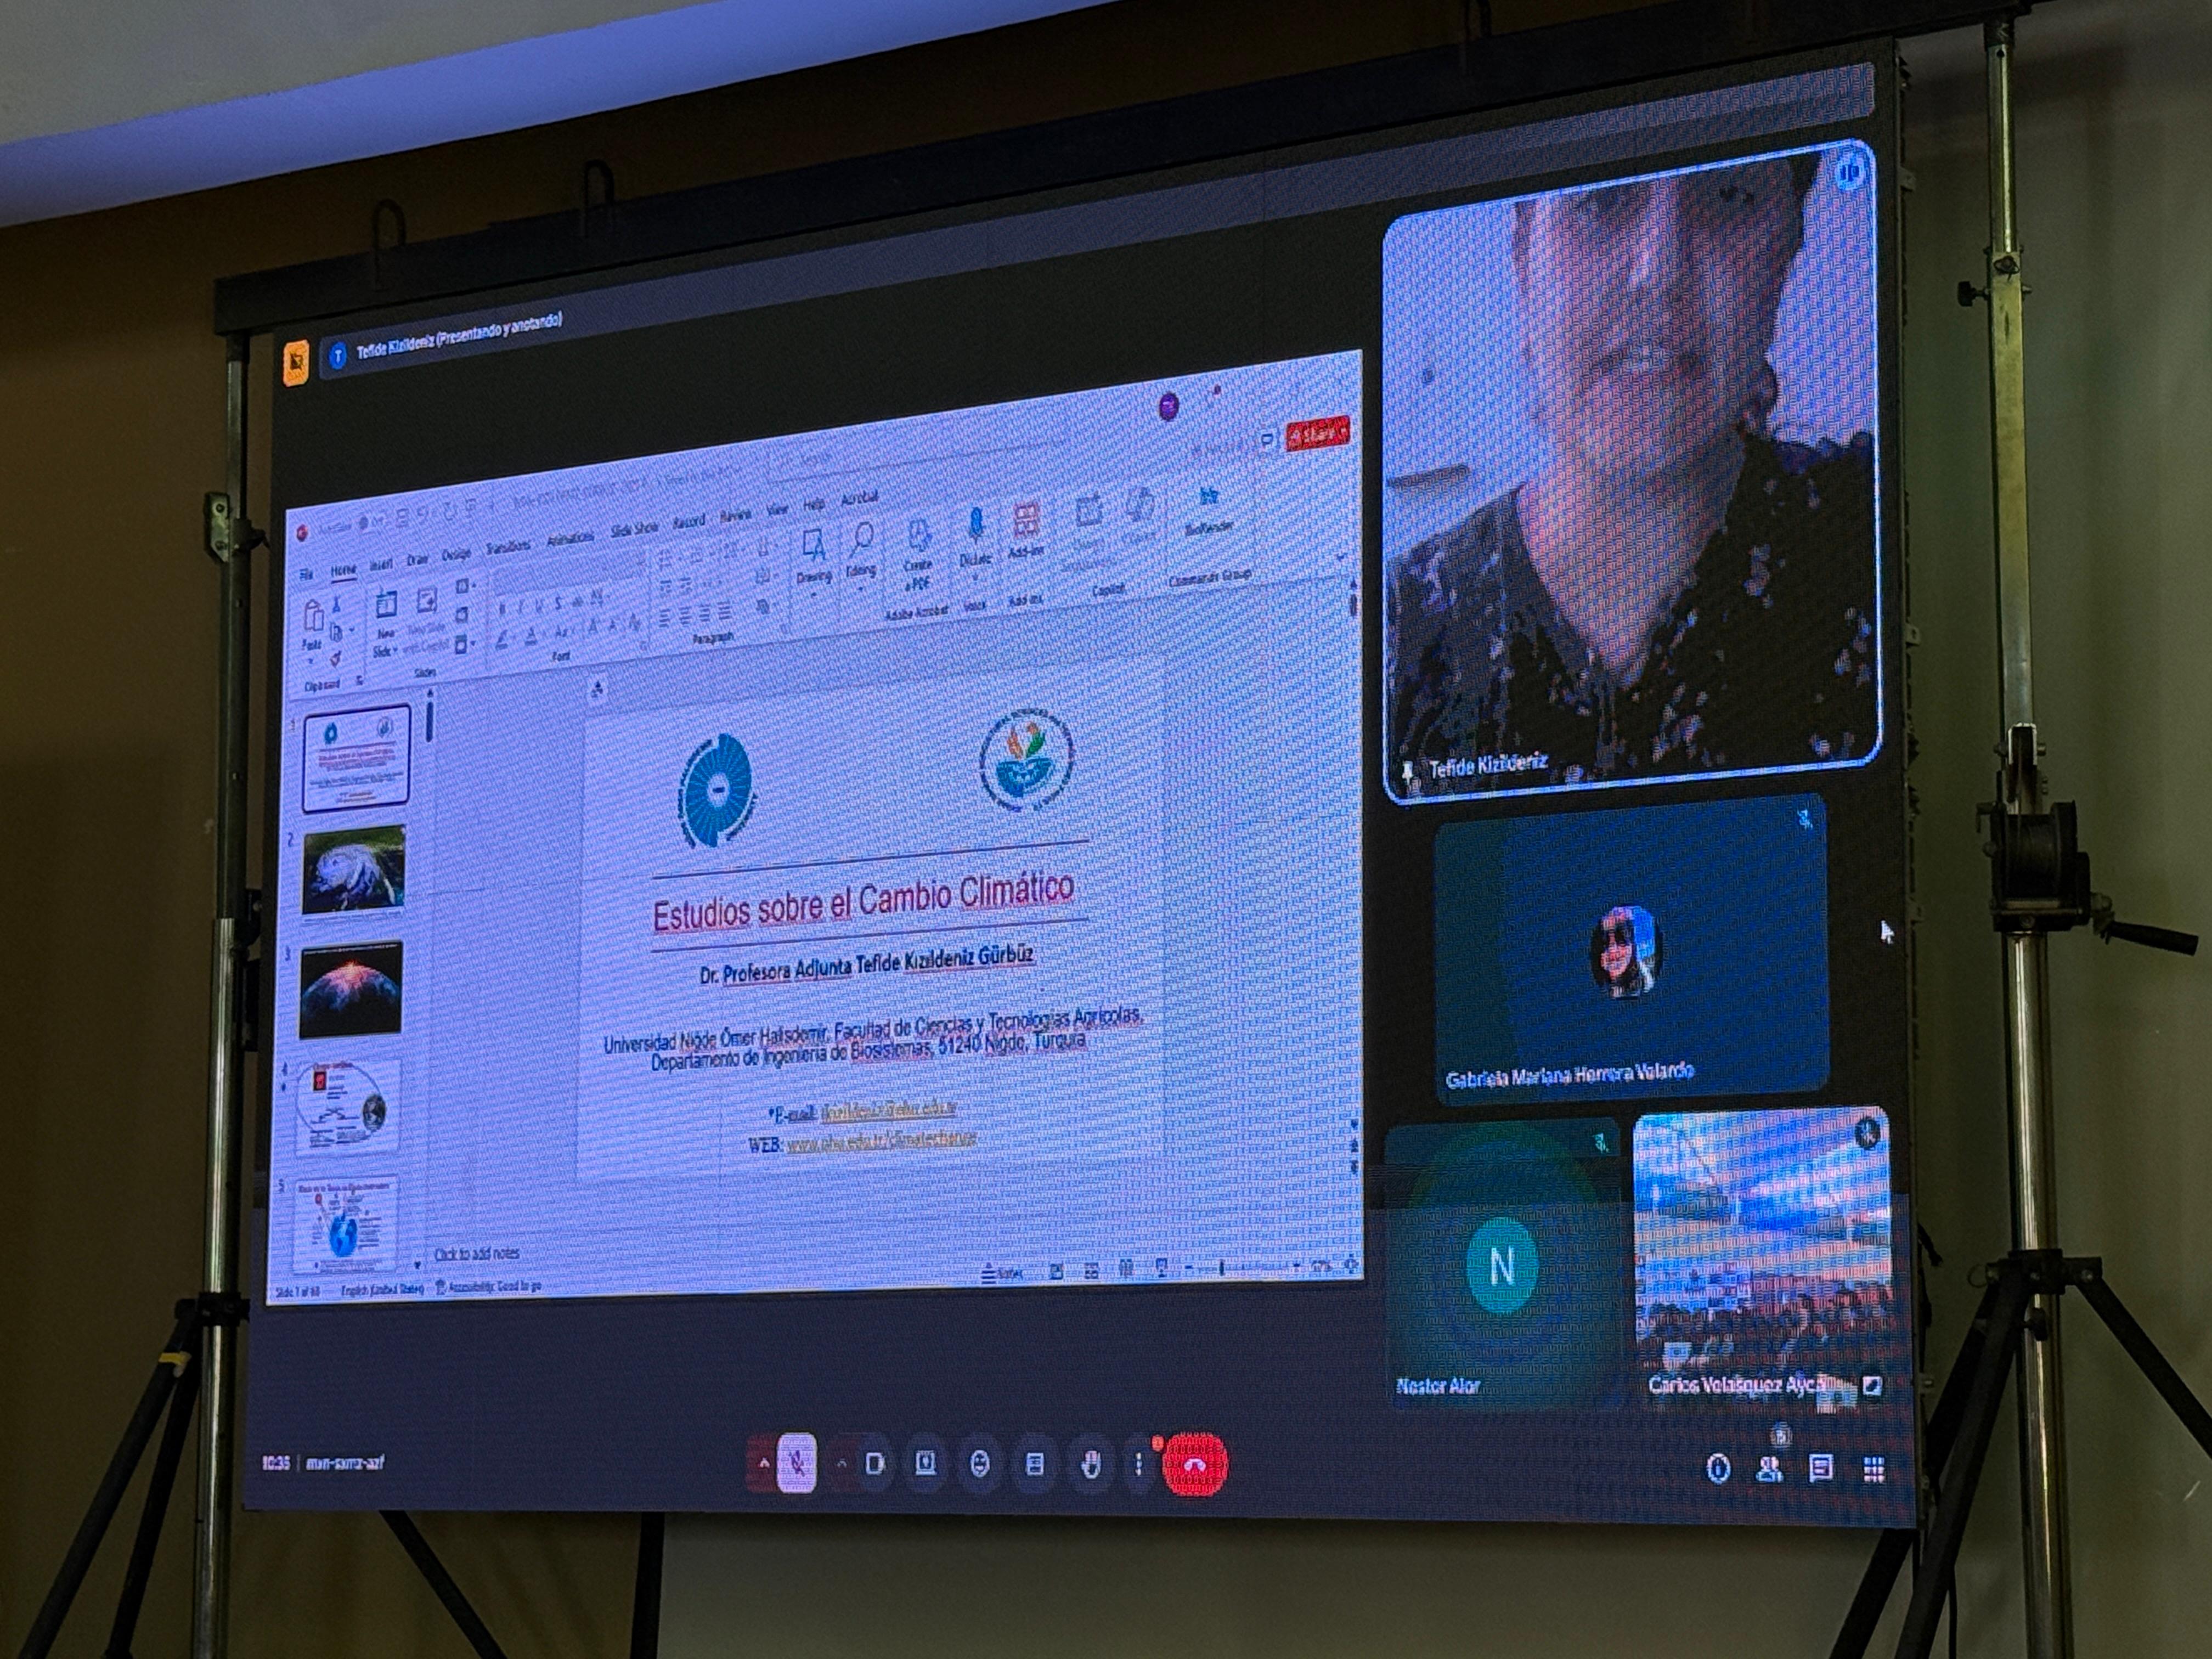This screenshot has width=2212, height=1659.
Task: Open the Editing dropdown with magnifier
Action: tap(860, 550)
